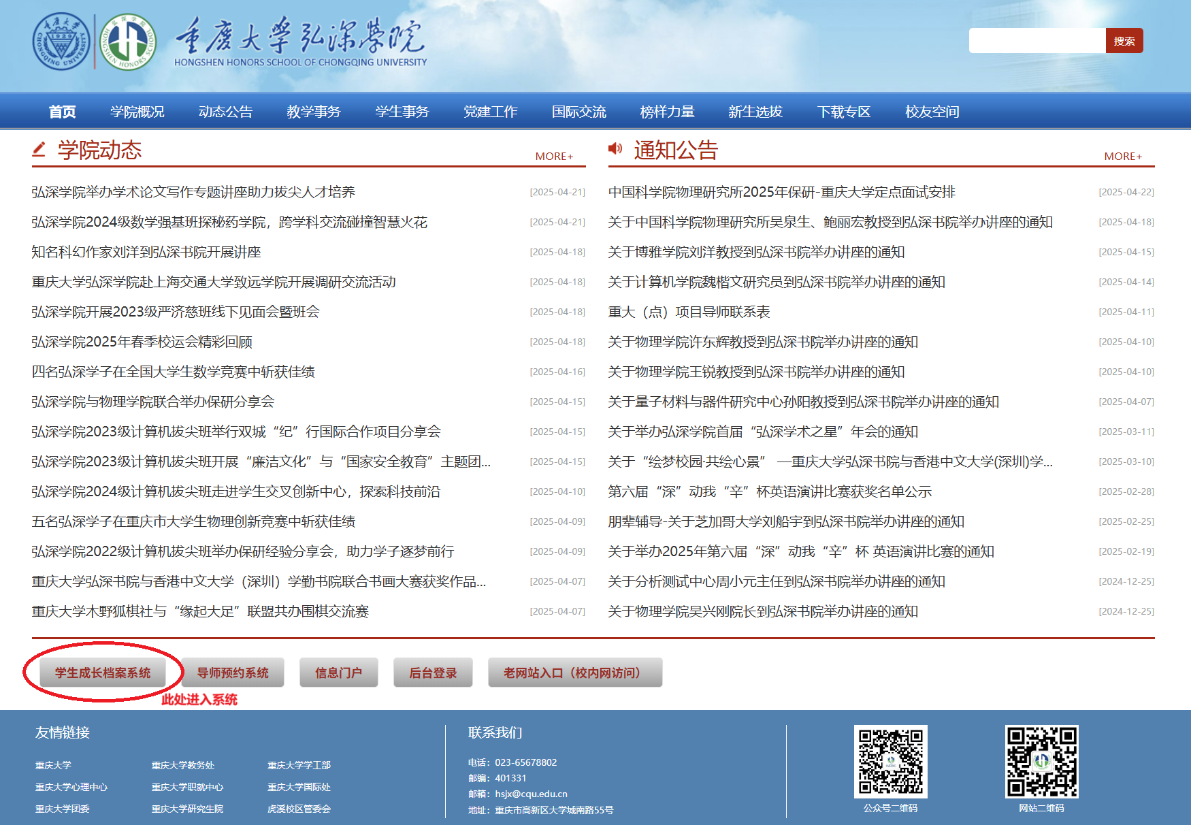Open the 后台登录 button
Screen dimensions: 1191x825
pos(433,673)
